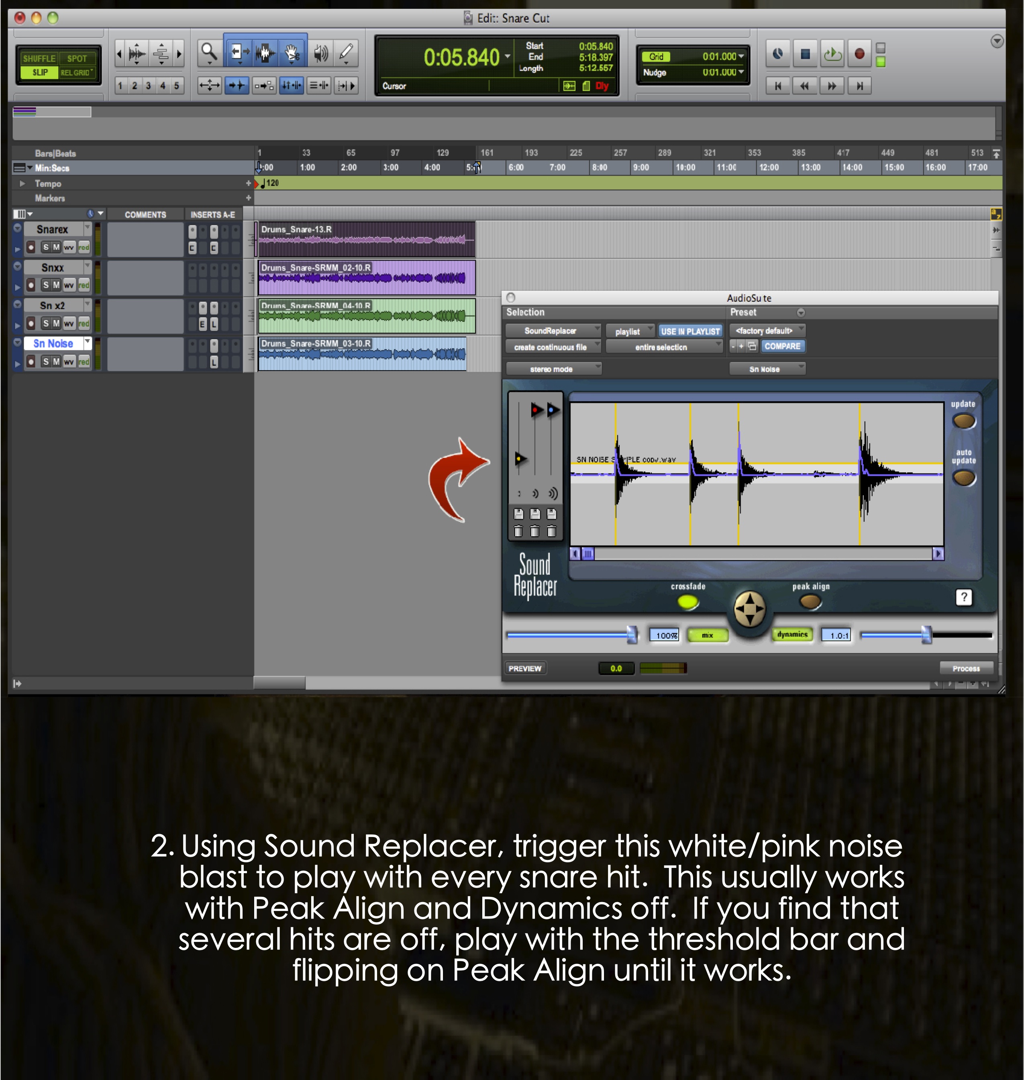
Task: Click the SoundReplacer help question mark
Action: [x=964, y=597]
